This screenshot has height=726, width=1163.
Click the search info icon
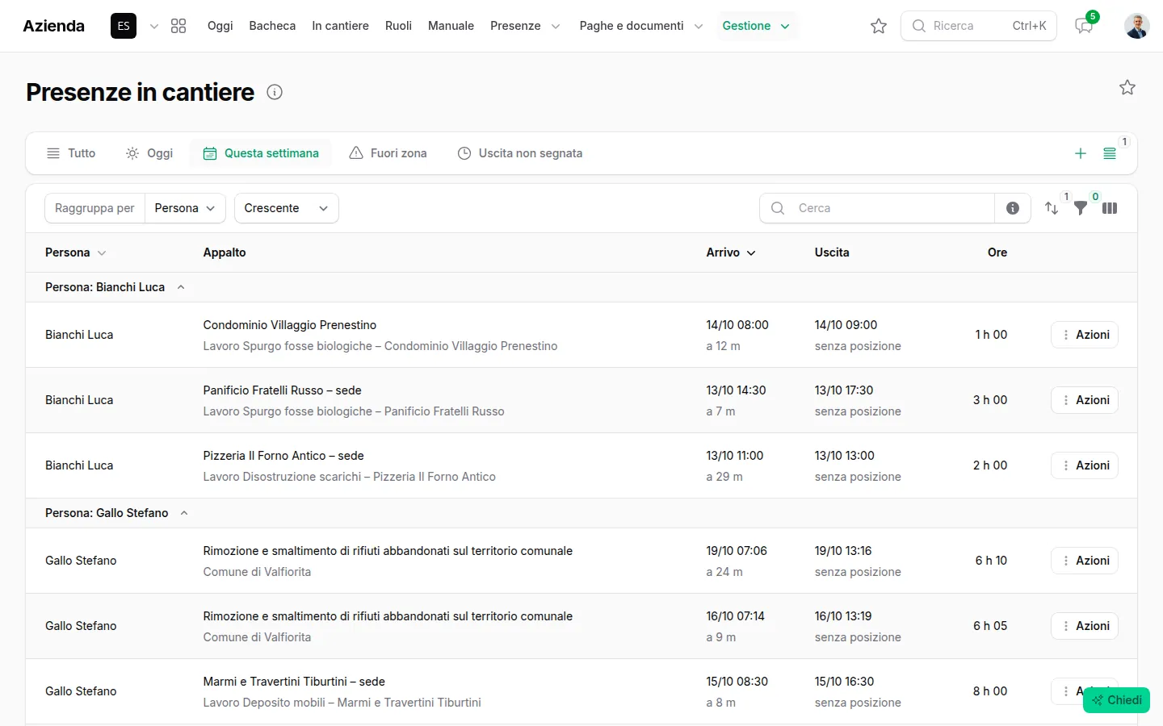(x=1013, y=208)
